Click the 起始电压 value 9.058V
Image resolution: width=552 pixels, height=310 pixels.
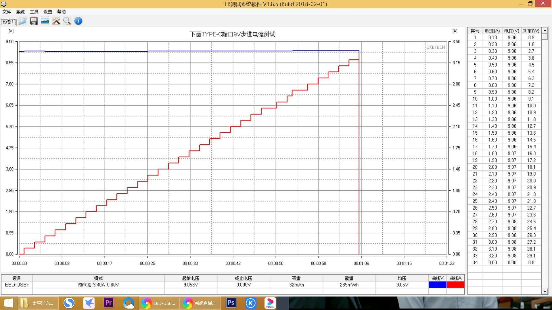tap(191, 285)
